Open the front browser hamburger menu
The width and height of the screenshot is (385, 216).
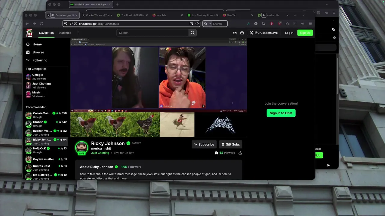310,24
